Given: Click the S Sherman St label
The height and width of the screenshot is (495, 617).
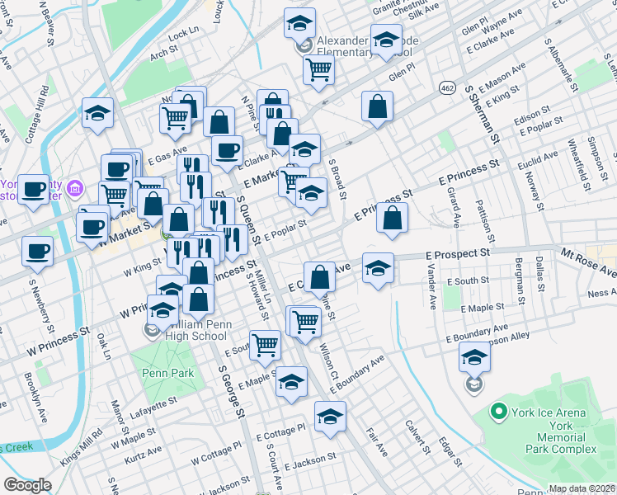Looking at the screenshot, I should pyautogui.click(x=482, y=114).
